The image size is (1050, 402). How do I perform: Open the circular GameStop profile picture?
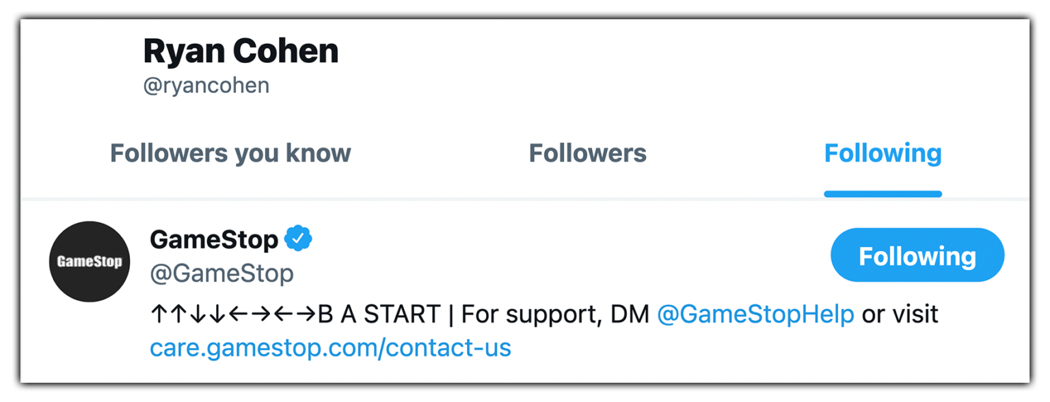(x=89, y=261)
